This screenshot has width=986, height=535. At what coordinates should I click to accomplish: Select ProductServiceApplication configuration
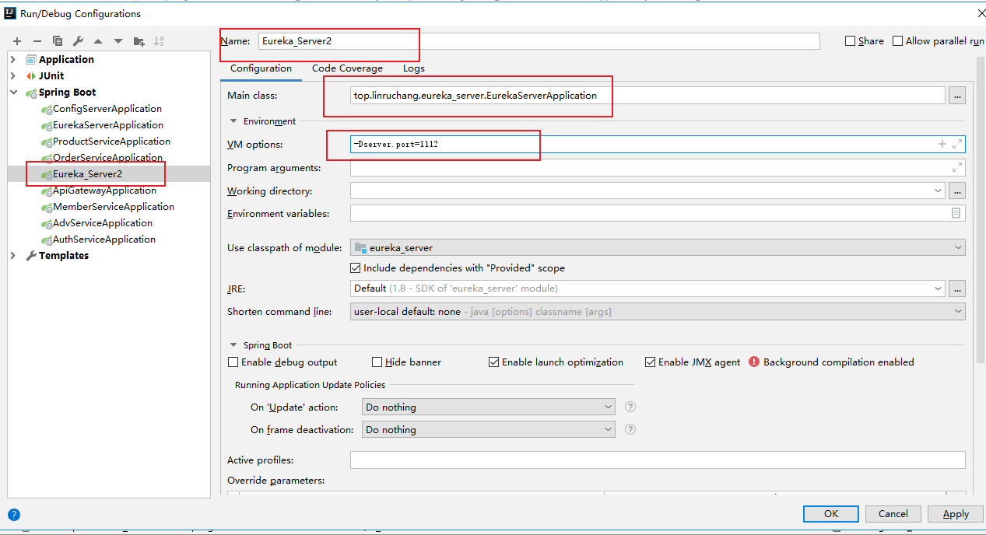coord(111,142)
